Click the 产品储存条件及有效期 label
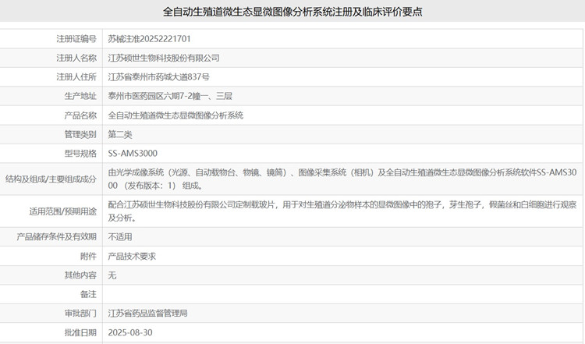Image resolution: width=585 pixels, height=344 pixels. [56, 236]
